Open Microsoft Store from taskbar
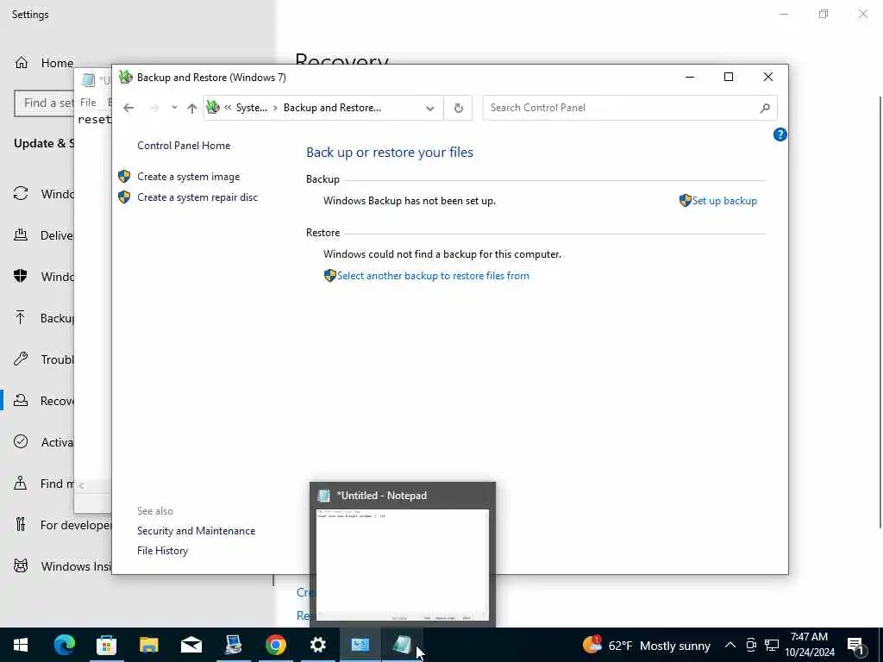Image resolution: width=883 pixels, height=662 pixels. pyautogui.click(x=106, y=645)
